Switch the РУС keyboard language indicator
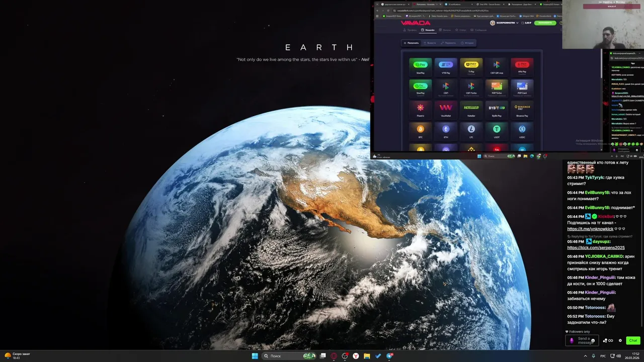Screen dimensions: 644x362 point(603,356)
